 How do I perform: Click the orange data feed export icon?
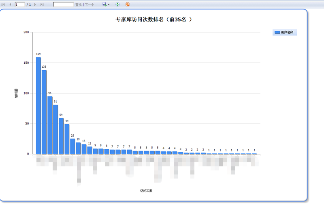point(128,4)
